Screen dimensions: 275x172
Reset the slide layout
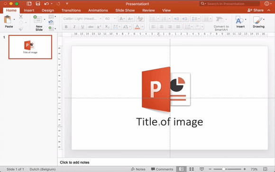(x=51, y=22)
